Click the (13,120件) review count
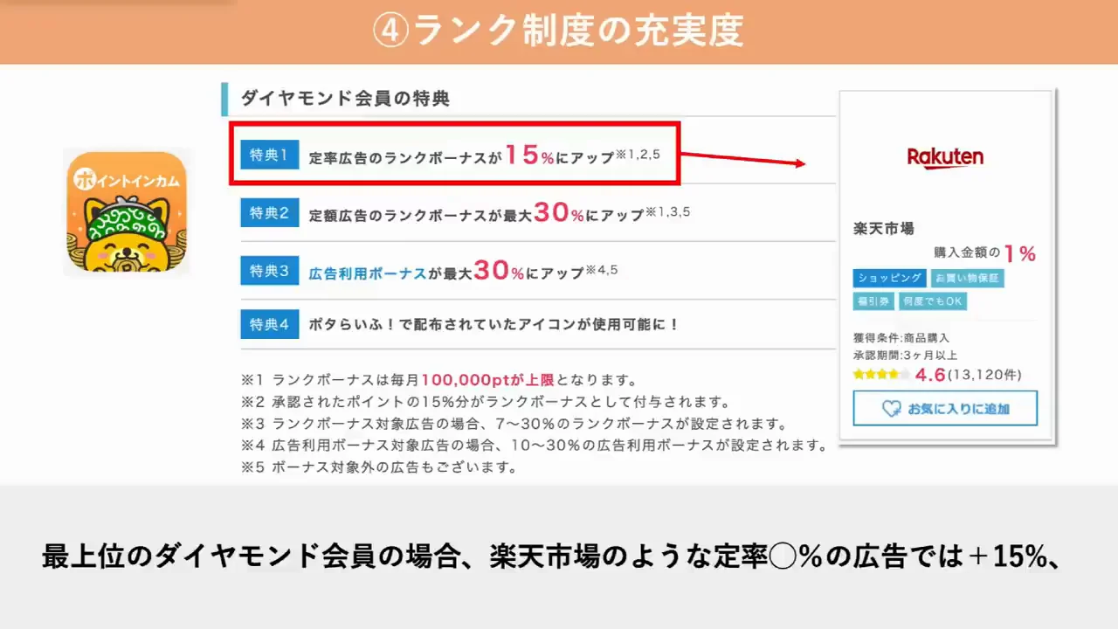The width and height of the screenshot is (1118, 629). [x=985, y=375]
